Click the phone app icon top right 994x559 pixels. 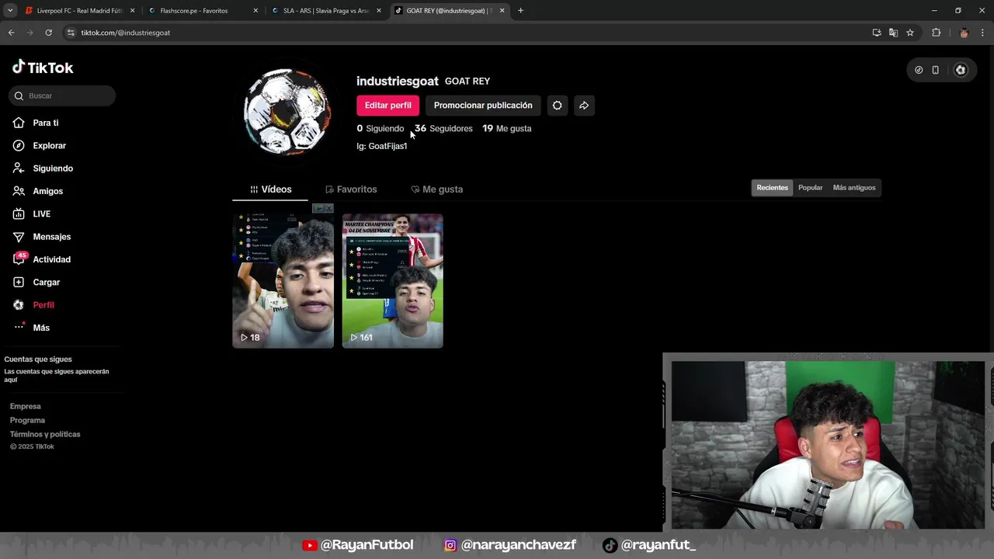point(936,70)
